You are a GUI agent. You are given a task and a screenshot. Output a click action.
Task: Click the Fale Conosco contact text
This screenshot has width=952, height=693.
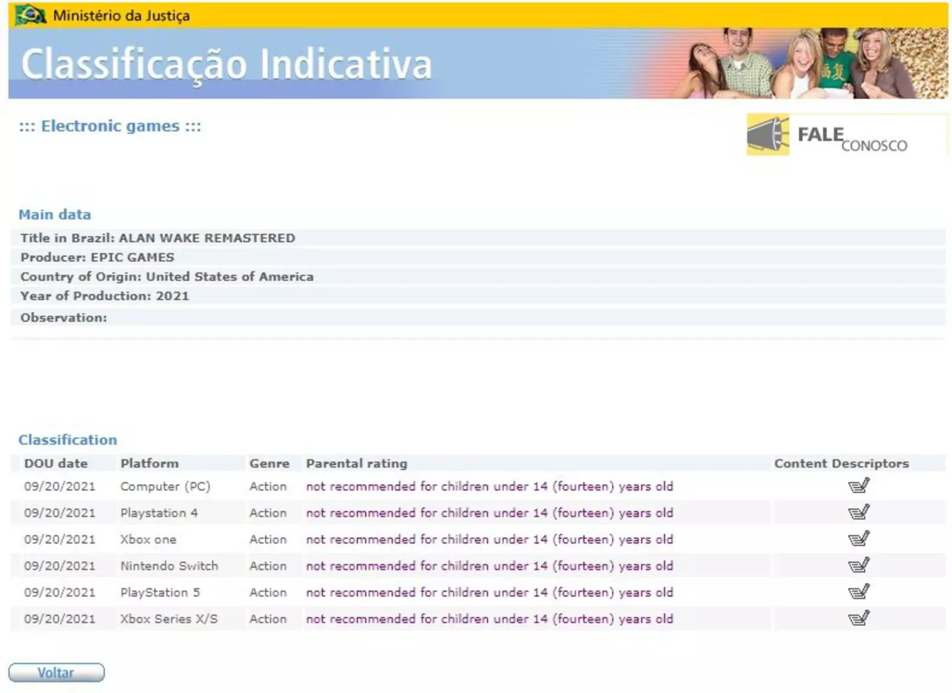click(x=851, y=138)
